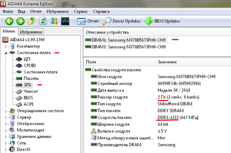Switch to the Меню tab
Viewport: 231px width, 153px height.
[9, 31]
